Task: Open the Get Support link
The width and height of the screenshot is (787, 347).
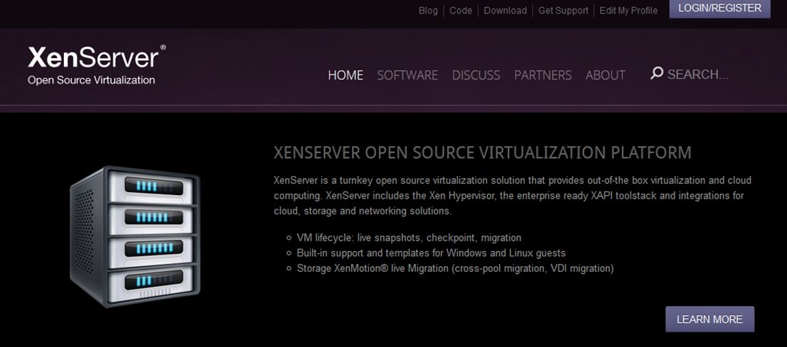Action: 563,11
